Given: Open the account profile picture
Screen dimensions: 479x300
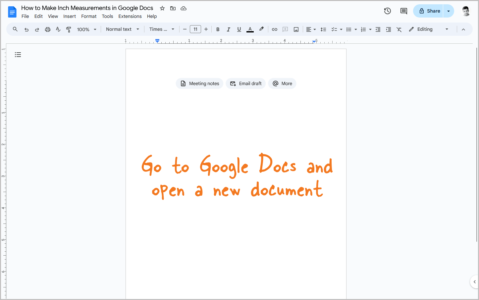Looking at the screenshot, I should point(466,11).
